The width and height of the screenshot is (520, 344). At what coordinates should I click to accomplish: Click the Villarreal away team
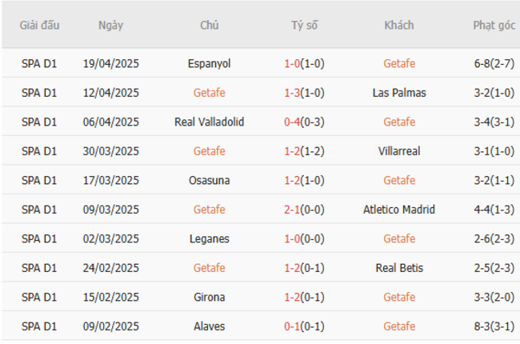pos(399,151)
